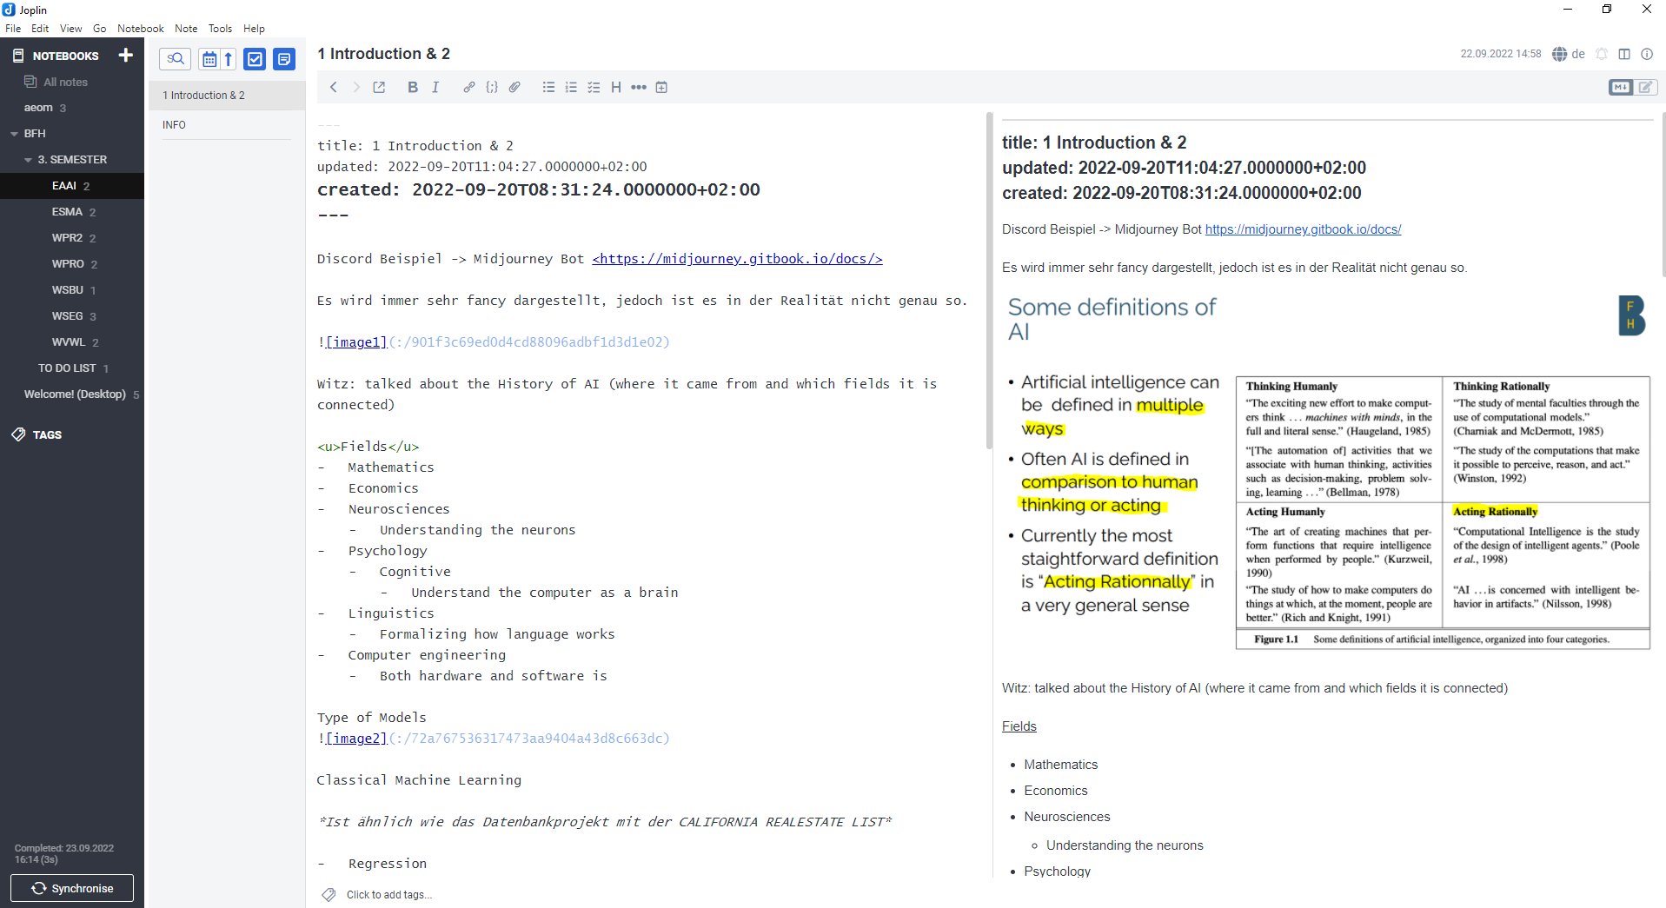Collapse the 3. SEMESTER notebook
Screen dimensions: 1666x908
(x=28, y=159)
